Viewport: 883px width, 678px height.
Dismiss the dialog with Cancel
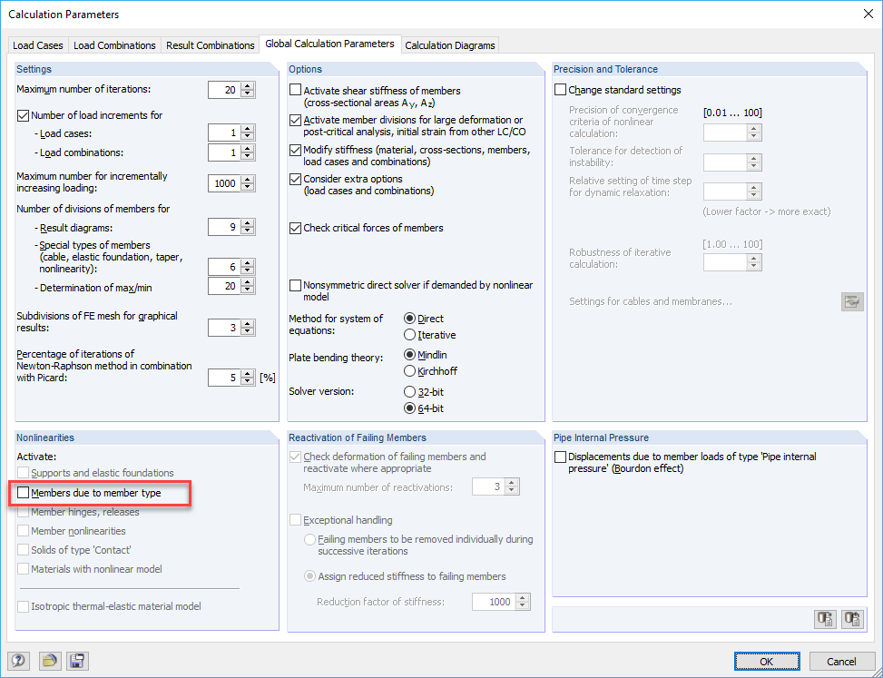[841, 661]
